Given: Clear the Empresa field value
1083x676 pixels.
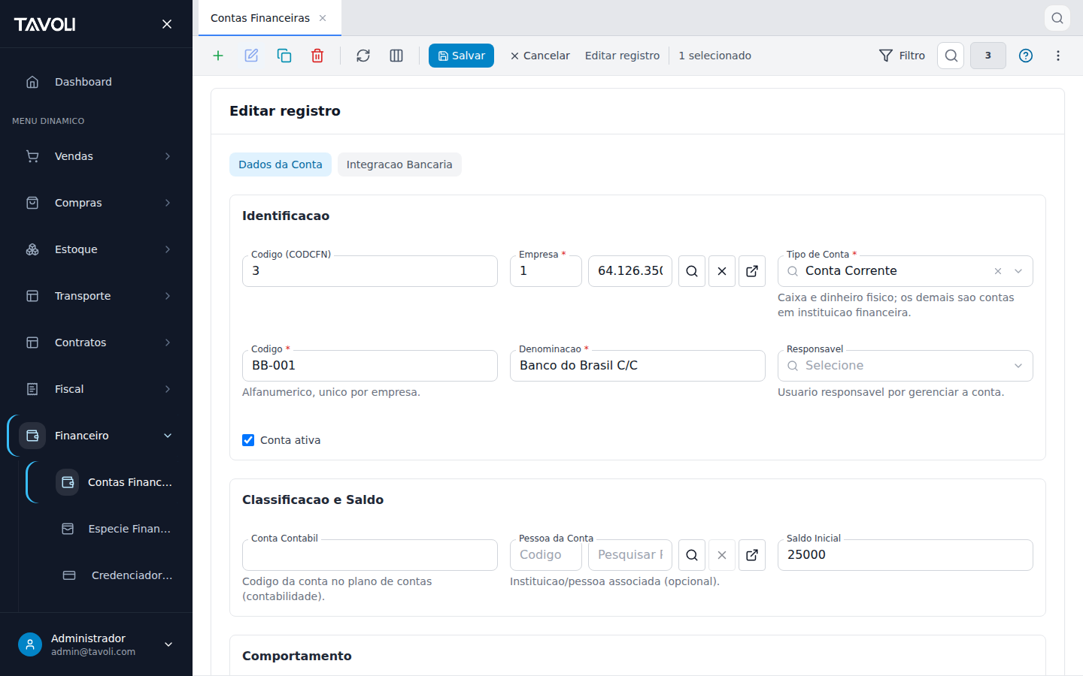Looking at the screenshot, I should pyautogui.click(x=722, y=271).
